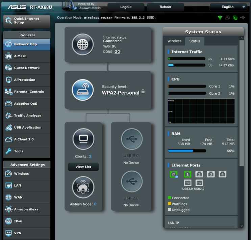Click Ethernet port 2 icon
251x240 pixels.
point(199,174)
